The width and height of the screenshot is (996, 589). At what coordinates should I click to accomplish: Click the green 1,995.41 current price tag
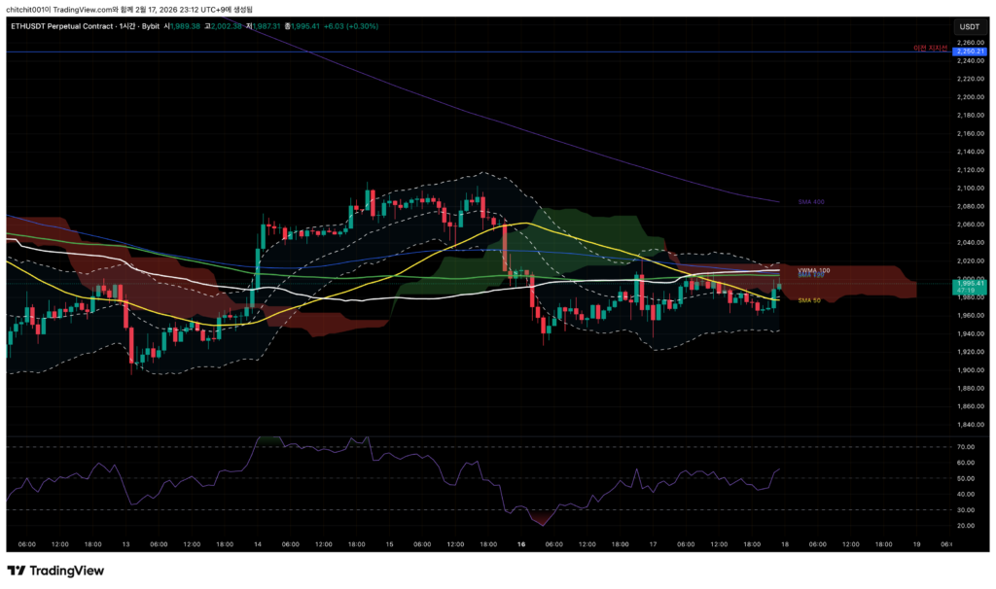(969, 283)
